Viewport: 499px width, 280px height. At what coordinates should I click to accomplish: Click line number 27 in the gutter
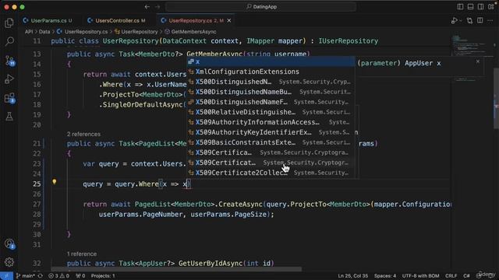[37, 205]
